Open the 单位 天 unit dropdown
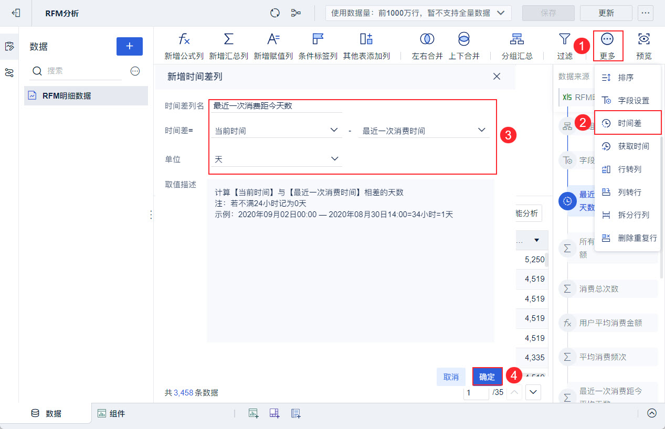The width and height of the screenshot is (665, 429). [277, 159]
